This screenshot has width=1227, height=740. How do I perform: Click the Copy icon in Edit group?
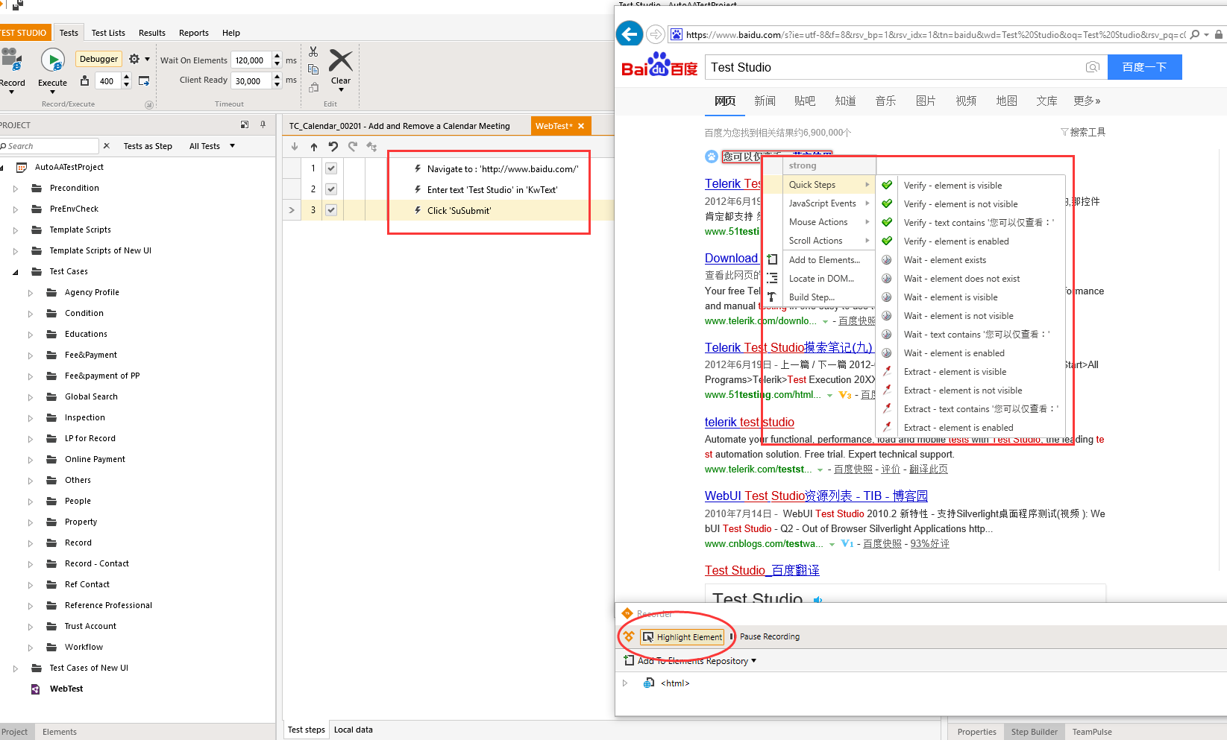point(313,69)
